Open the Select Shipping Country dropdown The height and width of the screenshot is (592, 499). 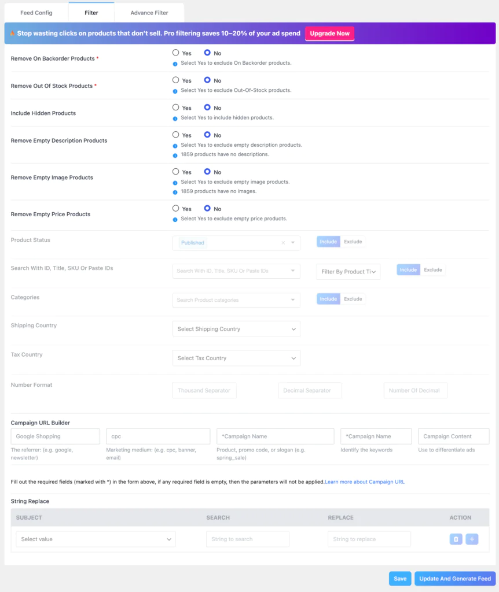coord(236,329)
